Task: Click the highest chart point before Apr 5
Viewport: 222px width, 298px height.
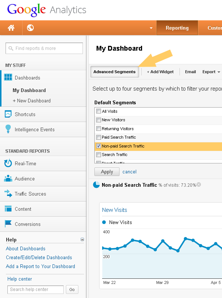Action: [185, 238]
